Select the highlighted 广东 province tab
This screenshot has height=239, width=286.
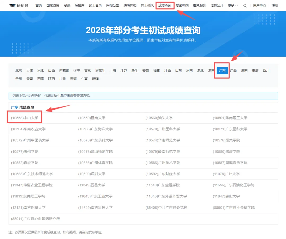pos(222,71)
